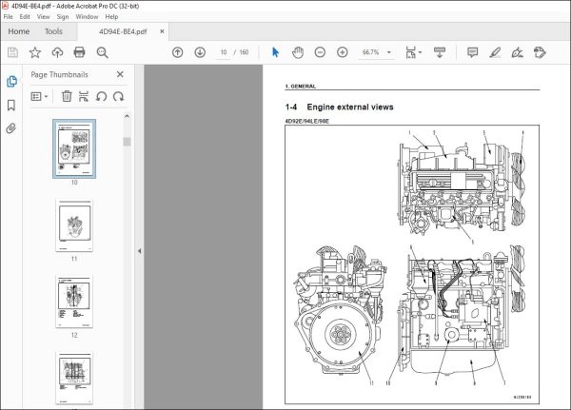Collapse the navigation pane arrow

pyautogui.click(x=140, y=251)
